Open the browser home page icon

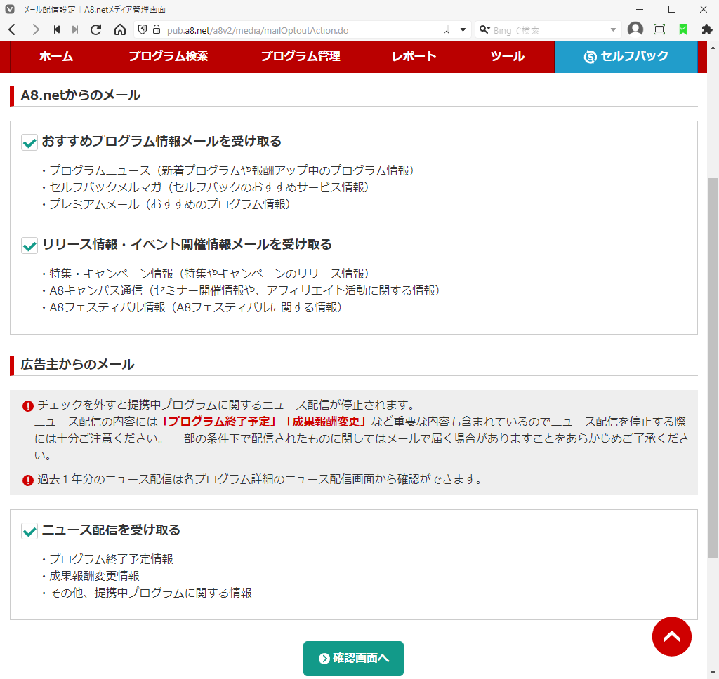[x=120, y=29]
